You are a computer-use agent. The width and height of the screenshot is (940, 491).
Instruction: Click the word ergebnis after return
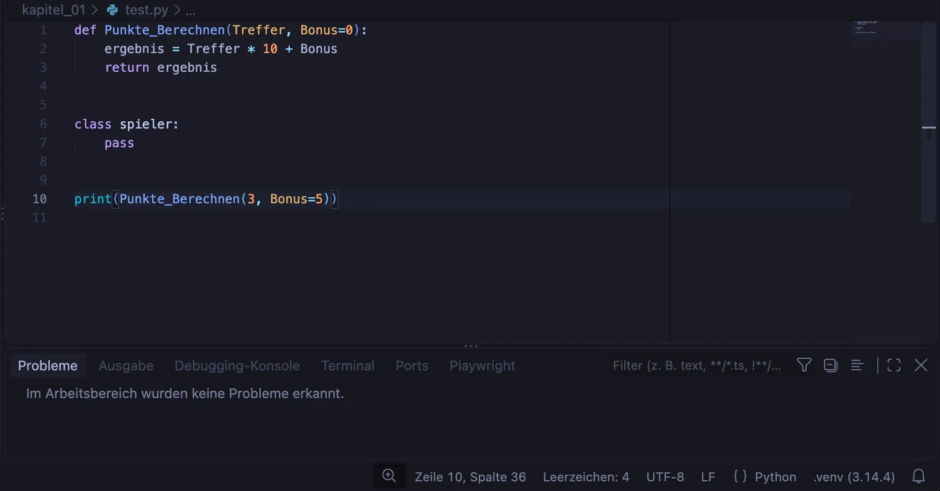coord(187,68)
